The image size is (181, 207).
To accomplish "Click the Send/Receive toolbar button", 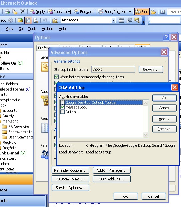I will click(x=112, y=12).
